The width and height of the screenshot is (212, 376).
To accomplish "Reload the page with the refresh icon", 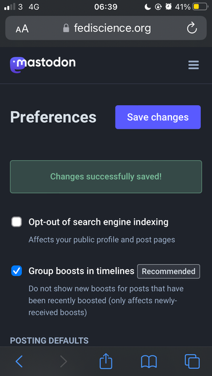I will [x=192, y=28].
